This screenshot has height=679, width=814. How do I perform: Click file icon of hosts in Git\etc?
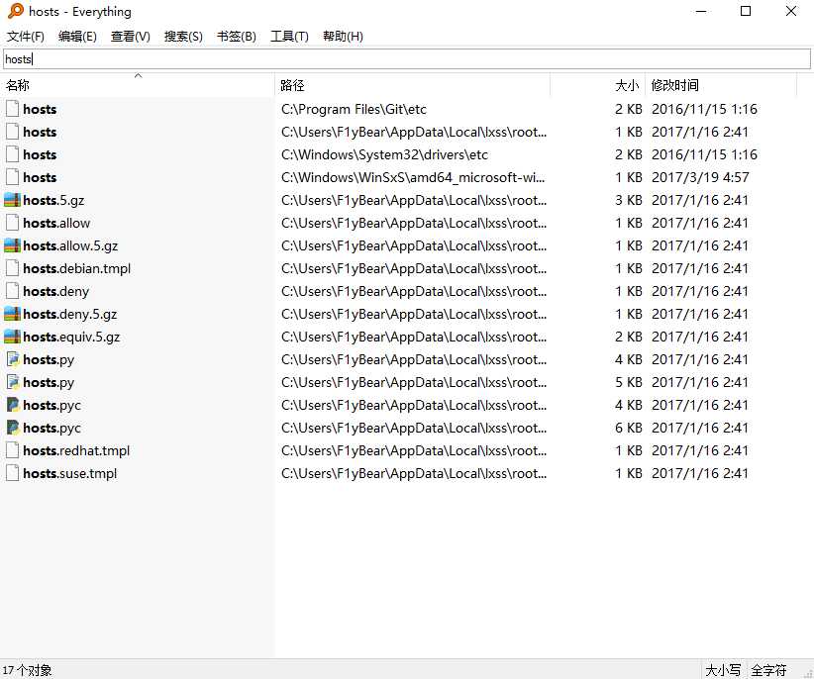tap(13, 109)
